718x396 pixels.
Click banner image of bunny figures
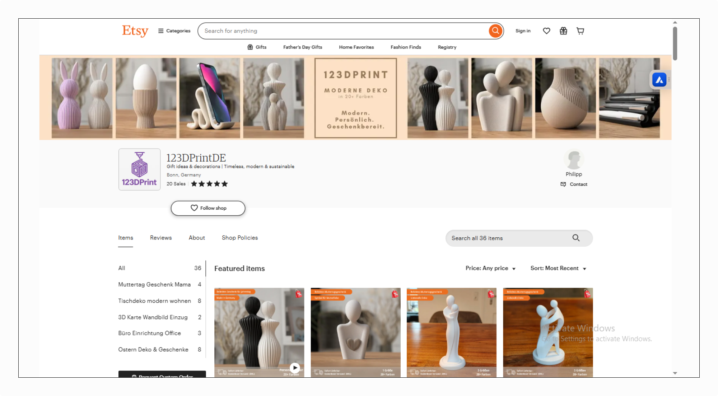[82, 98]
